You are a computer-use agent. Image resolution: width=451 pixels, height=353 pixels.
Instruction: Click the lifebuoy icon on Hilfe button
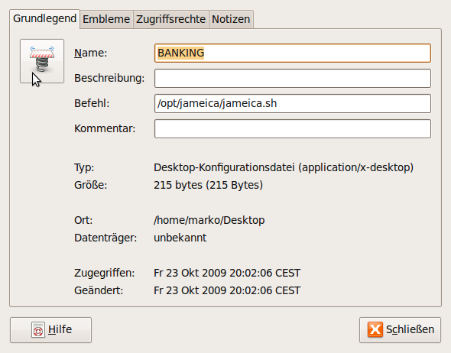point(38,330)
